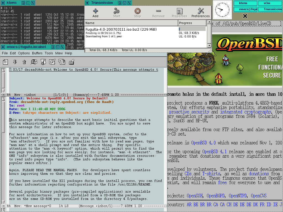Go to next message with down-arrow icon
Viewport: 283px width, 212px height.
click(15, 62)
